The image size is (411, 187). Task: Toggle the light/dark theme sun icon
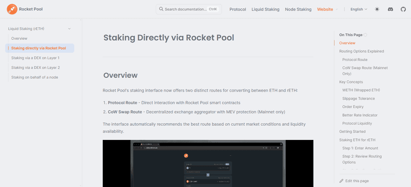[x=377, y=9]
